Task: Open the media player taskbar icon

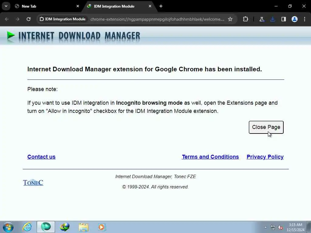Action: tap(102, 227)
